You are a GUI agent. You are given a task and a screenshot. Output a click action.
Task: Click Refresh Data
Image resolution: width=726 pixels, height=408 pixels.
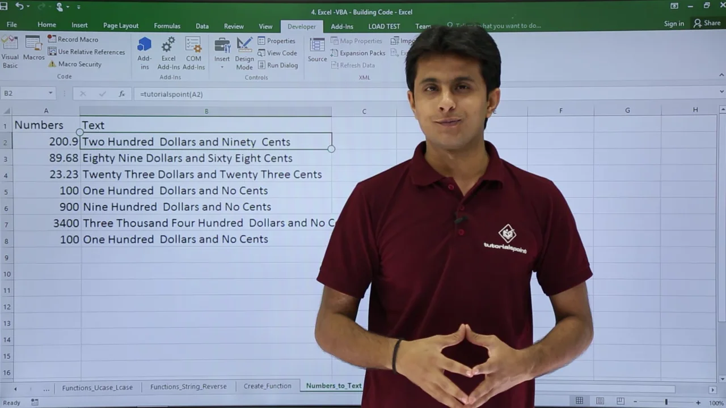coord(352,65)
